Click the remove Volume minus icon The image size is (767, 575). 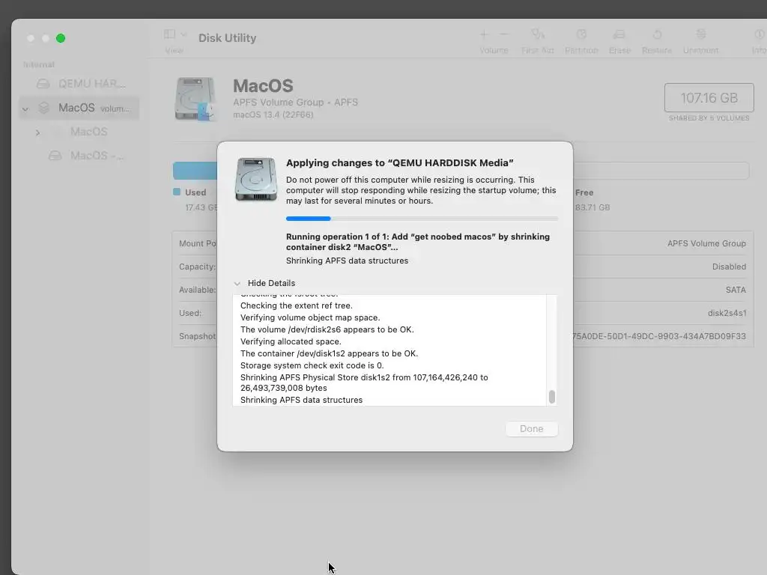click(x=504, y=34)
